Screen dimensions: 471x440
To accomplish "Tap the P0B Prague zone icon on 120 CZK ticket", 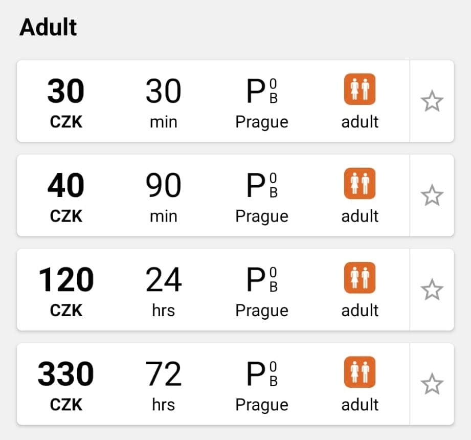I will coord(262,279).
